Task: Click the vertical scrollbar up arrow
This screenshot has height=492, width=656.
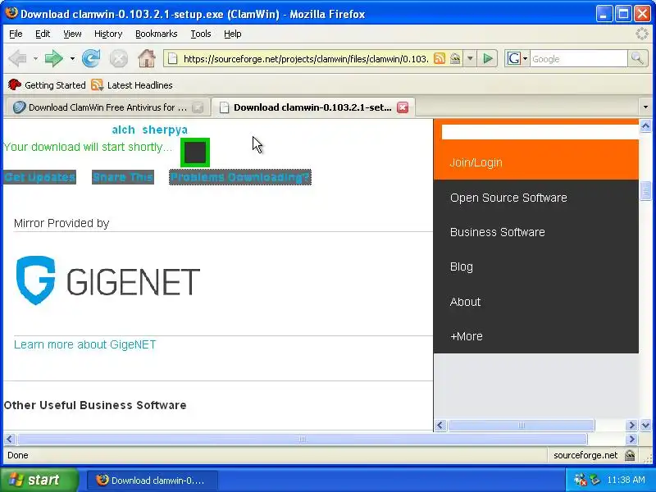Action: (x=645, y=125)
